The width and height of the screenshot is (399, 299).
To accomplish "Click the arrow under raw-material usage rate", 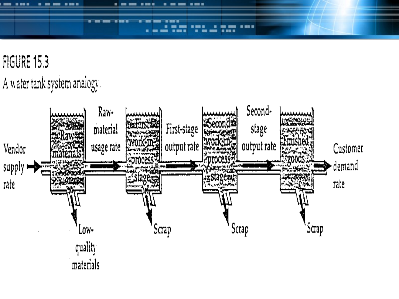I will (105, 166).
